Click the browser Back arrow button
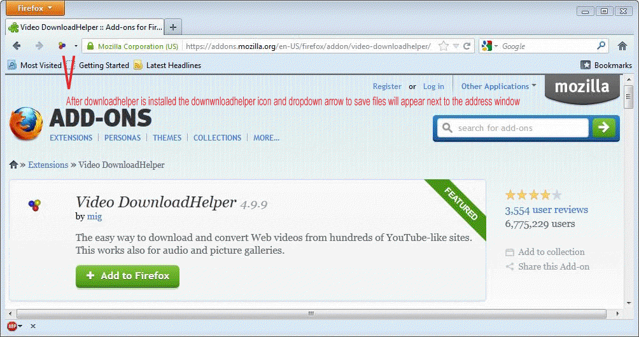This screenshot has width=639, height=337. coord(17,46)
